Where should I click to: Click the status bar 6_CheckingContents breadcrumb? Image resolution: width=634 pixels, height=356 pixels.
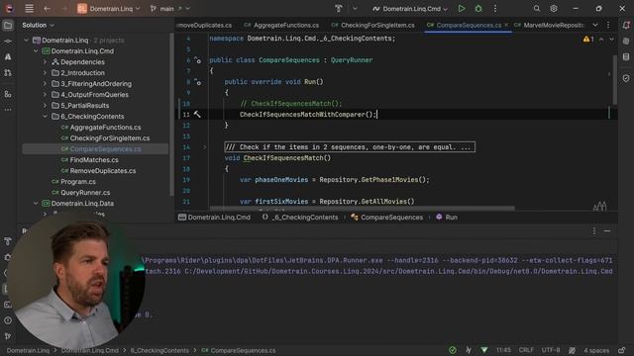click(x=159, y=350)
